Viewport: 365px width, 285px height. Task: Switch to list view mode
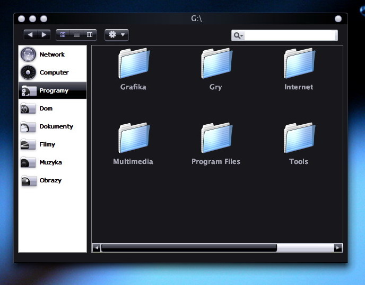(76, 35)
